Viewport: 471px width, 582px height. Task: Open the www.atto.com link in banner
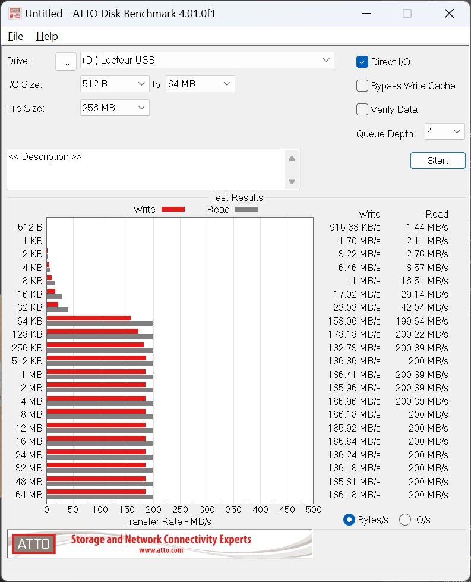point(161,550)
